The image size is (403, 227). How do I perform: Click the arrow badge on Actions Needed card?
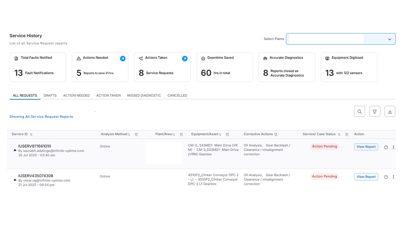pyautogui.click(x=123, y=58)
